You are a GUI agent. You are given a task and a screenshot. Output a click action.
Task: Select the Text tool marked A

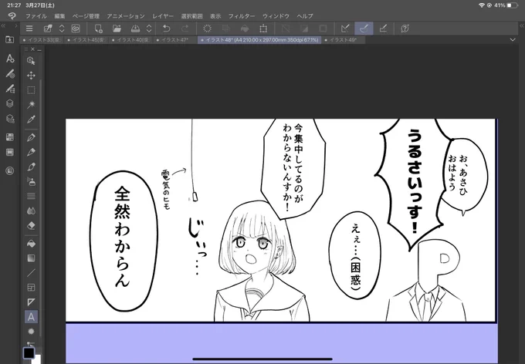tap(31, 316)
